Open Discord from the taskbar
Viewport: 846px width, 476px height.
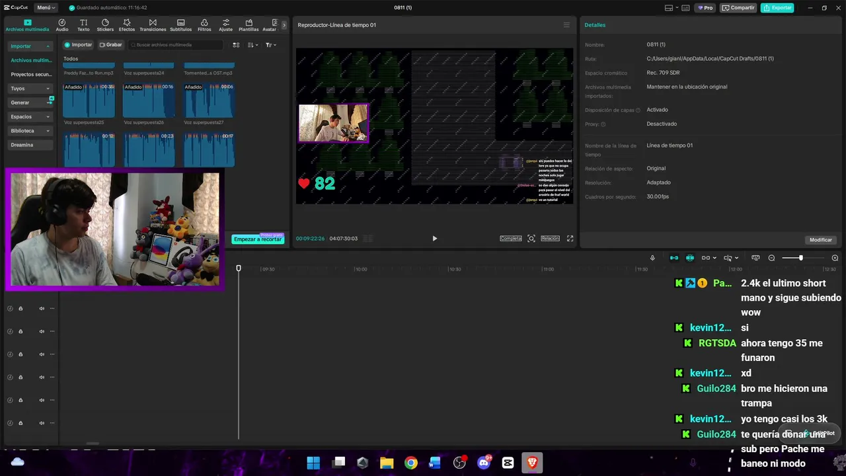pos(484,462)
